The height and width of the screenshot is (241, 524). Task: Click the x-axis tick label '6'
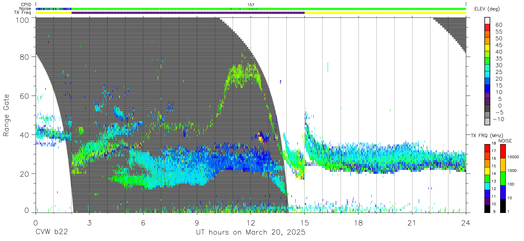click(x=143, y=223)
